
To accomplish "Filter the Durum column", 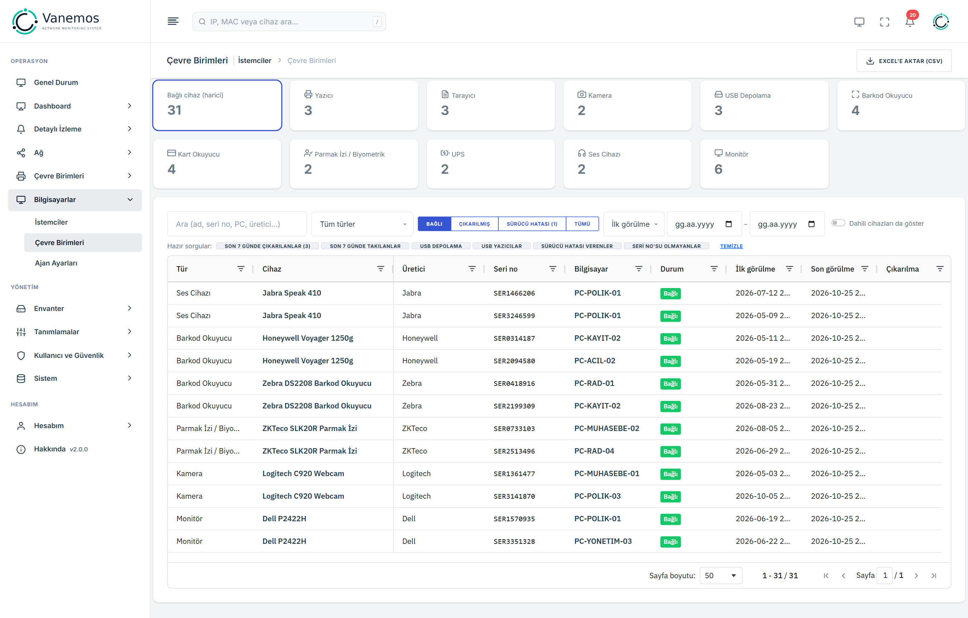I will click(714, 269).
